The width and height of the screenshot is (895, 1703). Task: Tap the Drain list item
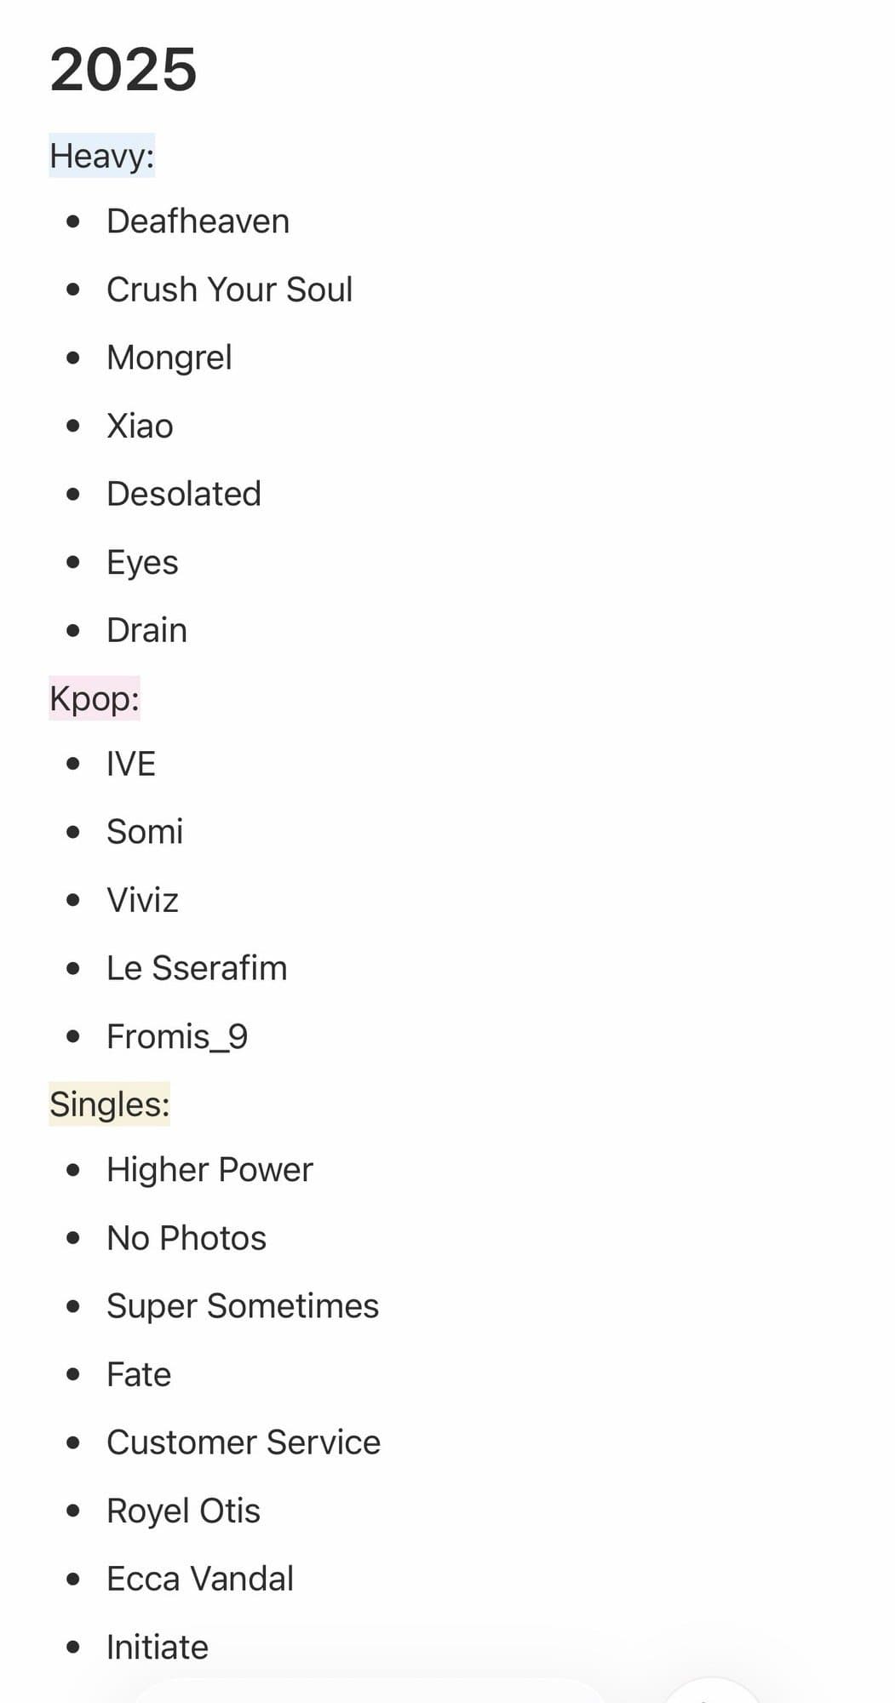(x=146, y=630)
